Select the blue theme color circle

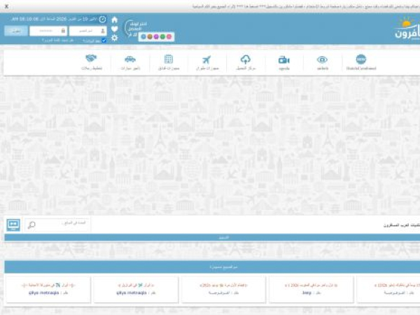click(x=143, y=36)
